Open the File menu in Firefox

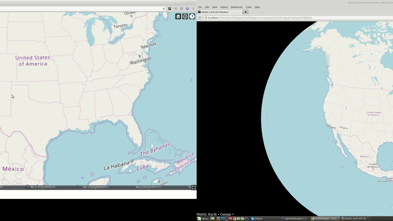200,7
